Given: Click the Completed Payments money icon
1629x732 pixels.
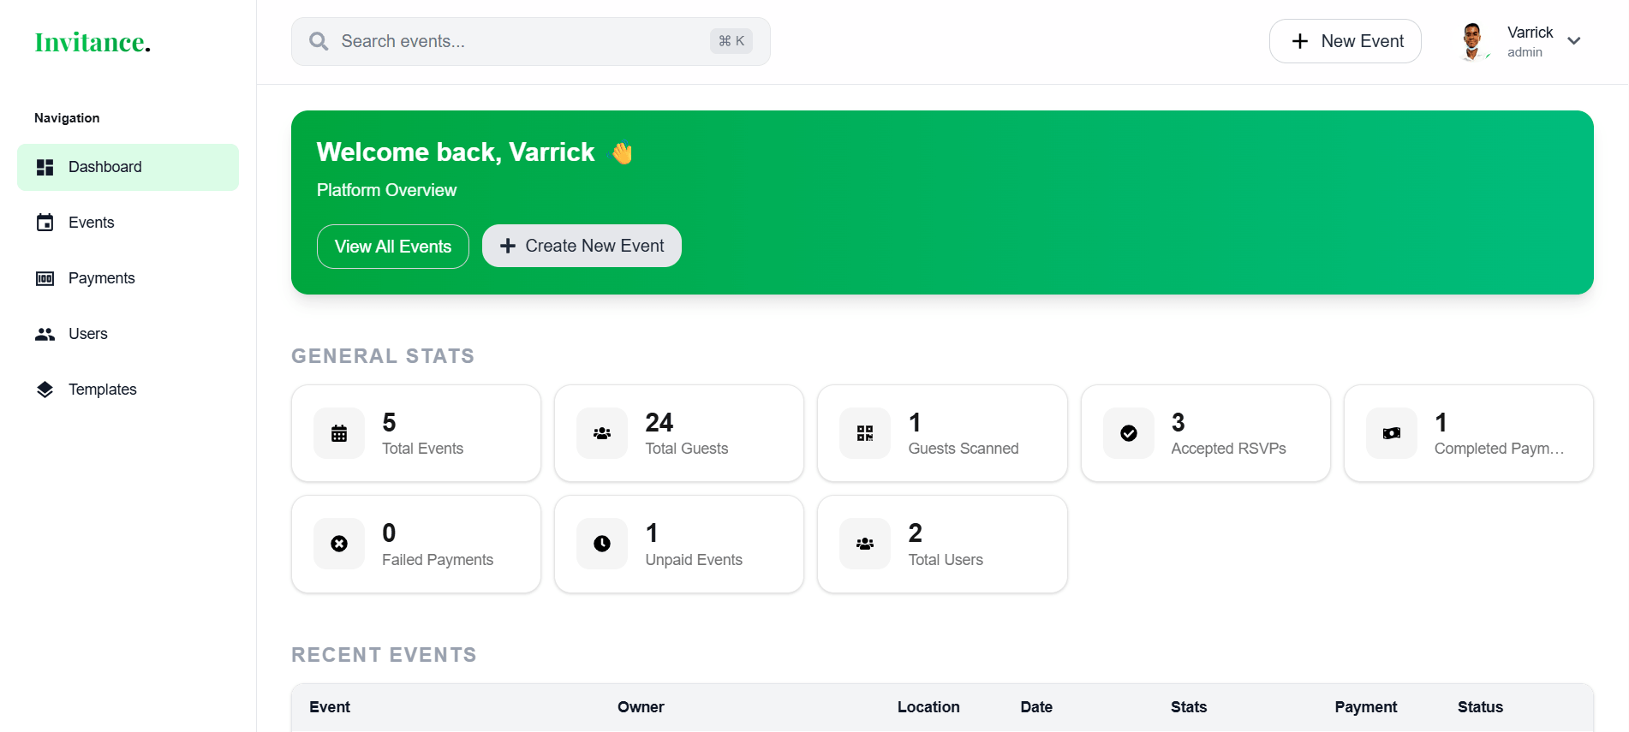Looking at the screenshot, I should click(x=1392, y=433).
